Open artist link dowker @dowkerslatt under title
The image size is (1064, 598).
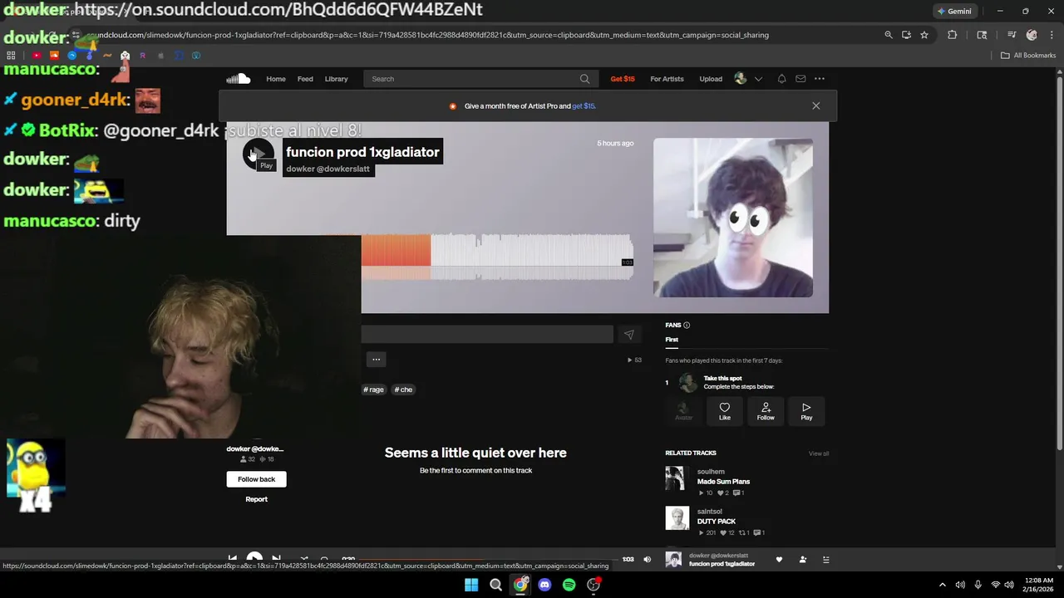pos(328,169)
